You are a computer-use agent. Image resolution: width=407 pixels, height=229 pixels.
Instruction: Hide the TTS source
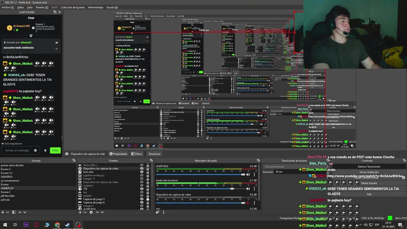(142, 189)
